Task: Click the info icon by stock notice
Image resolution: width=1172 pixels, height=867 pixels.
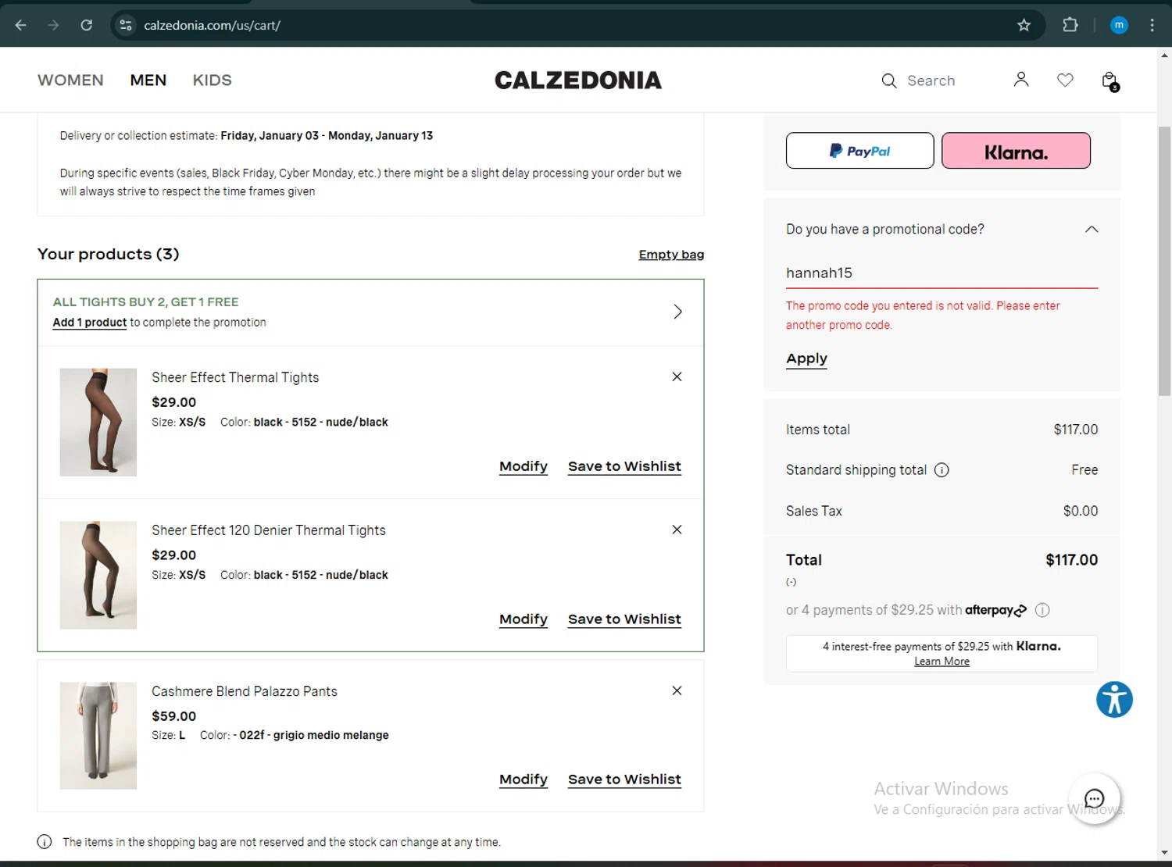Action: (45, 842)
